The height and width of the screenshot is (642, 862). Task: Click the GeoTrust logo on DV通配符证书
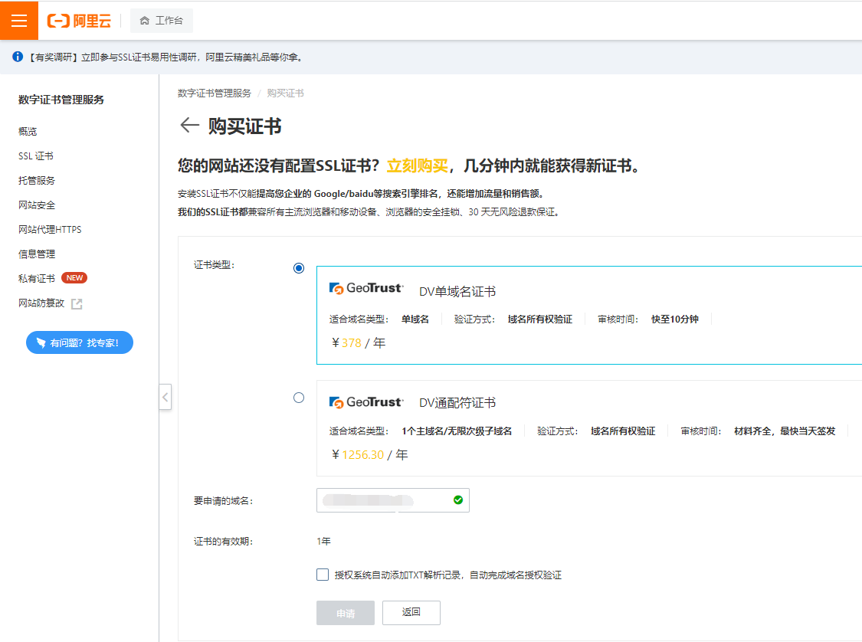coord(366,402)
